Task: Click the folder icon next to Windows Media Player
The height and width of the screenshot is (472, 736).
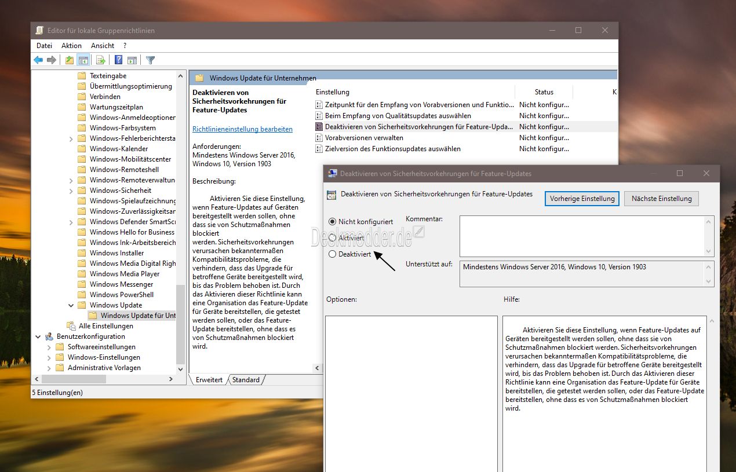Action: [82, 274]
